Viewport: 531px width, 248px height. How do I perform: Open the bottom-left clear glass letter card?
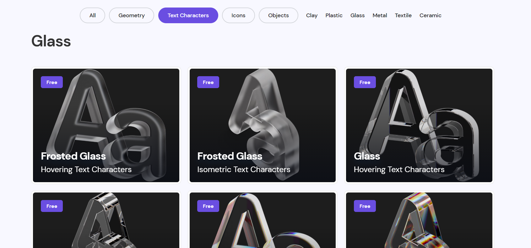(x=106, y=220)
